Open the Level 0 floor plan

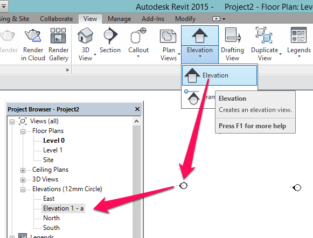tap(54, 141)
